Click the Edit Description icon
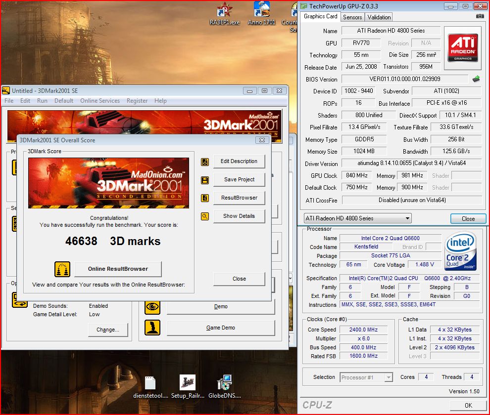Screen dimensions: 490x415 point(205,162)
